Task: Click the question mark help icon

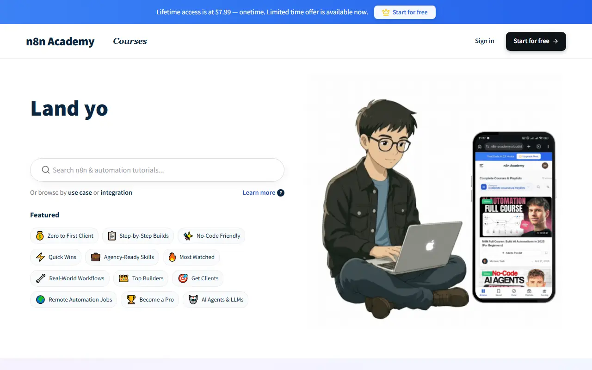Action: click(281, 193)
